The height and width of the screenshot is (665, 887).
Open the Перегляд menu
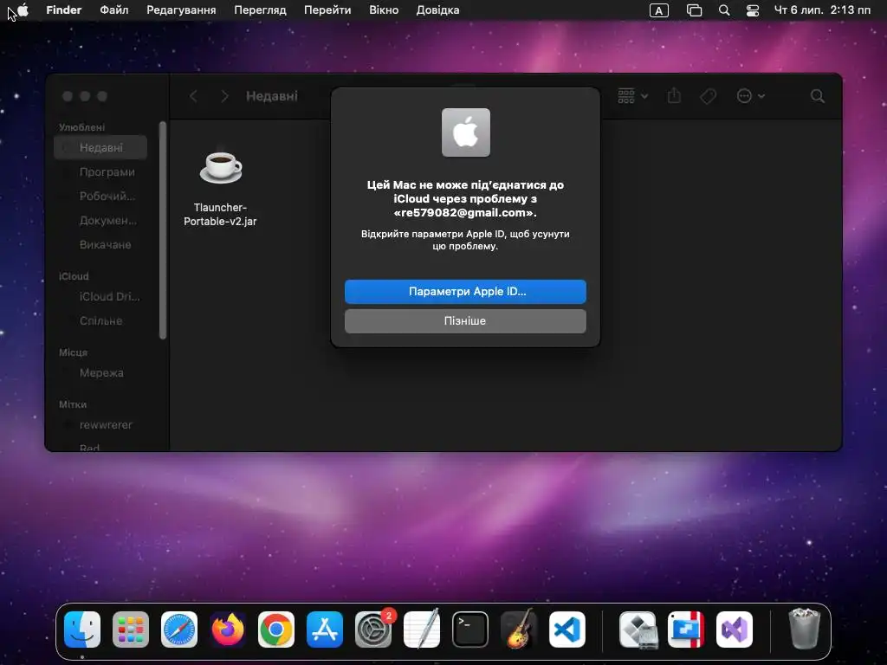tap(260, 10)
